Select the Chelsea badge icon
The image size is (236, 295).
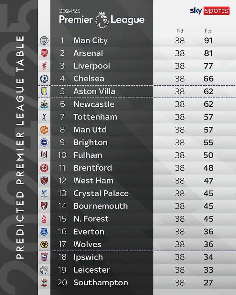point(44,79)
